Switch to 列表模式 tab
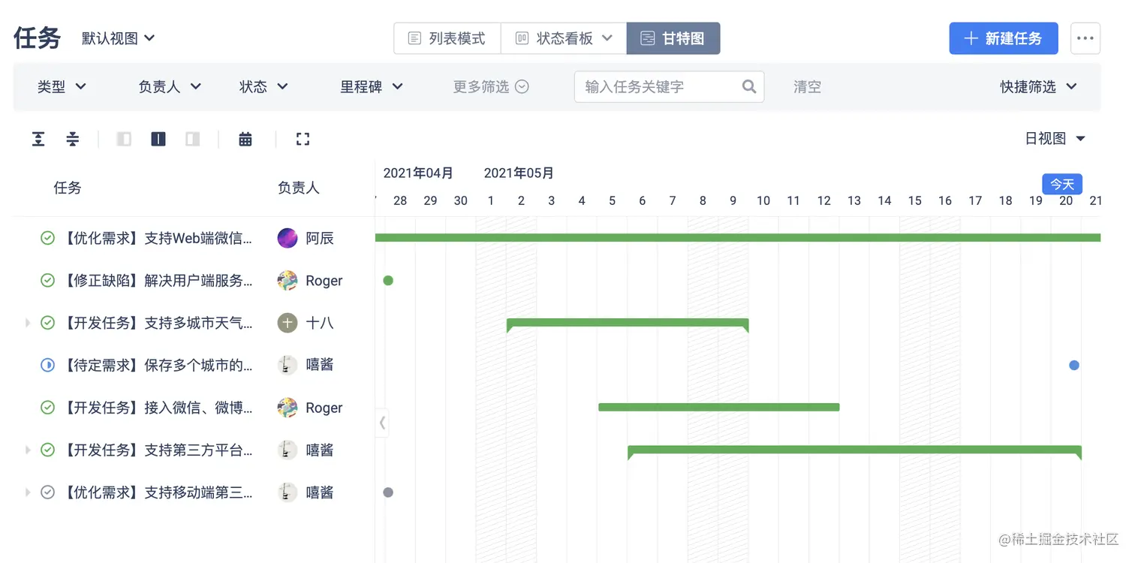The height and width of the screenshot is (563, 1135). pyautogui.click(x=447, y=38)
